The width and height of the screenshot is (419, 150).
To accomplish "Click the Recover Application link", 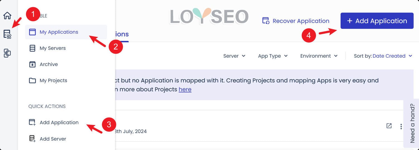I will click(301, 21).
